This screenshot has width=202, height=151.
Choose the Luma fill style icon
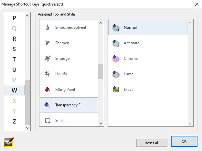116,74
